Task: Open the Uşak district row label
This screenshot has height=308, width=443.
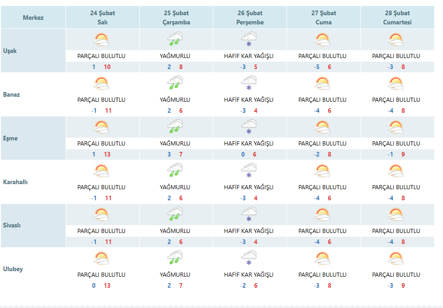Action: click(x=10, y=51)
